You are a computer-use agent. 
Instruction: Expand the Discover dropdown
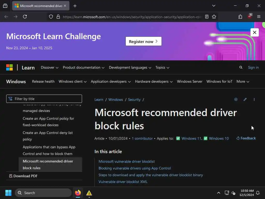point(49,68)
